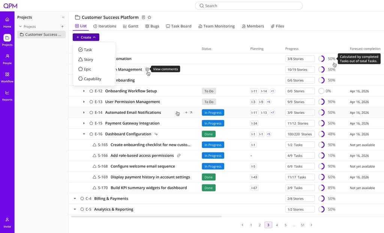Collapse the E-16 Dashboard Configuration epic
The width and height of the screenshot is (384, 233).
pyautogui.click(x=84, y=134)
